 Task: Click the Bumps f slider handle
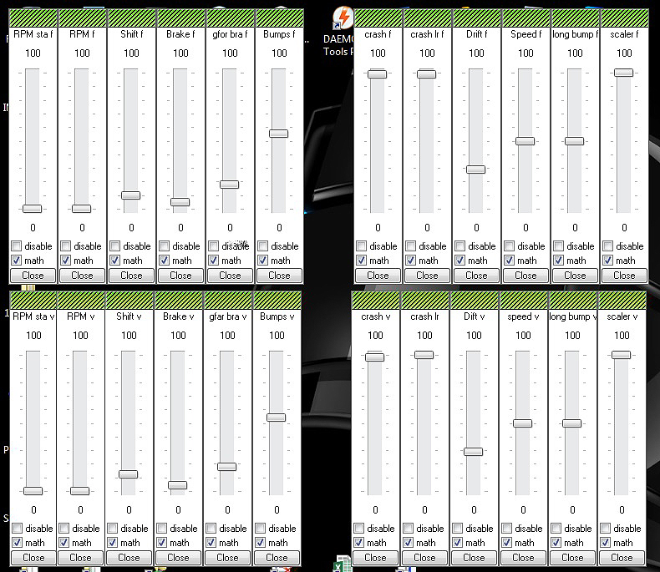(x=278, y=134)
